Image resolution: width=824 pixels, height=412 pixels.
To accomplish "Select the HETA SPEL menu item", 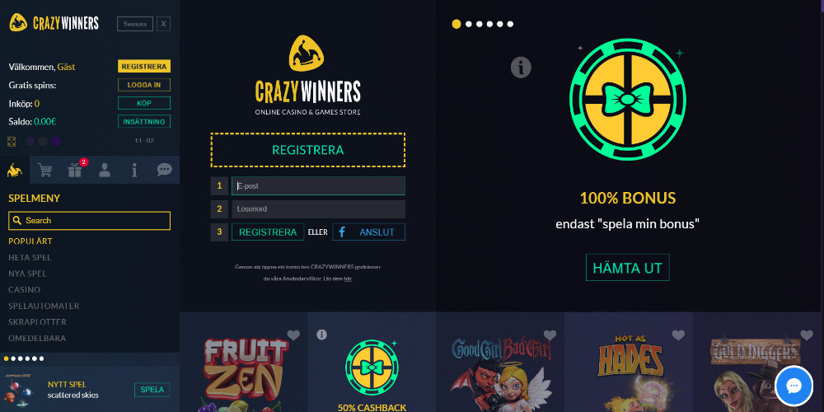I will 30,257.
